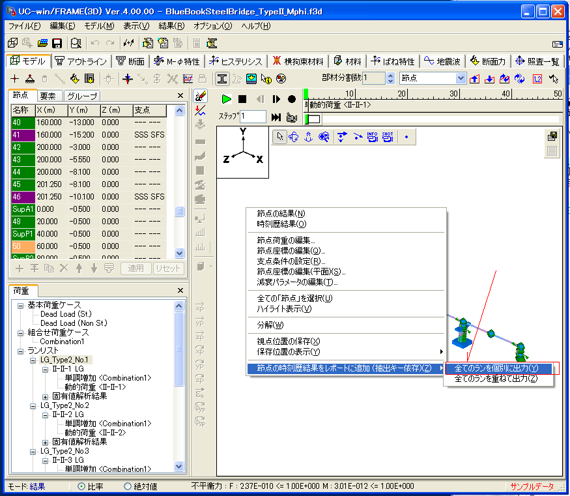Screen dimensions: 570x496
Task: Click the node table scroll-down arrow
Action: click(x=179, y=253)
